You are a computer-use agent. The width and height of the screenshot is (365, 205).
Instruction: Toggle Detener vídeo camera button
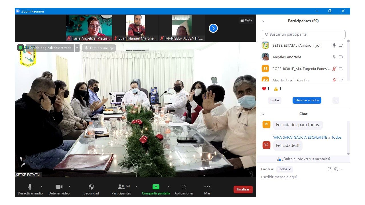point(59,187)
